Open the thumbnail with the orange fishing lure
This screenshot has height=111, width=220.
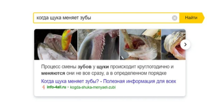click(56, 45)
